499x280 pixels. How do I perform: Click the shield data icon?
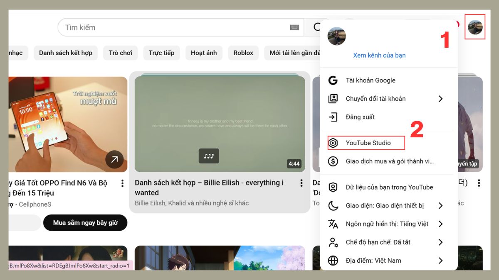coord(333,187)
